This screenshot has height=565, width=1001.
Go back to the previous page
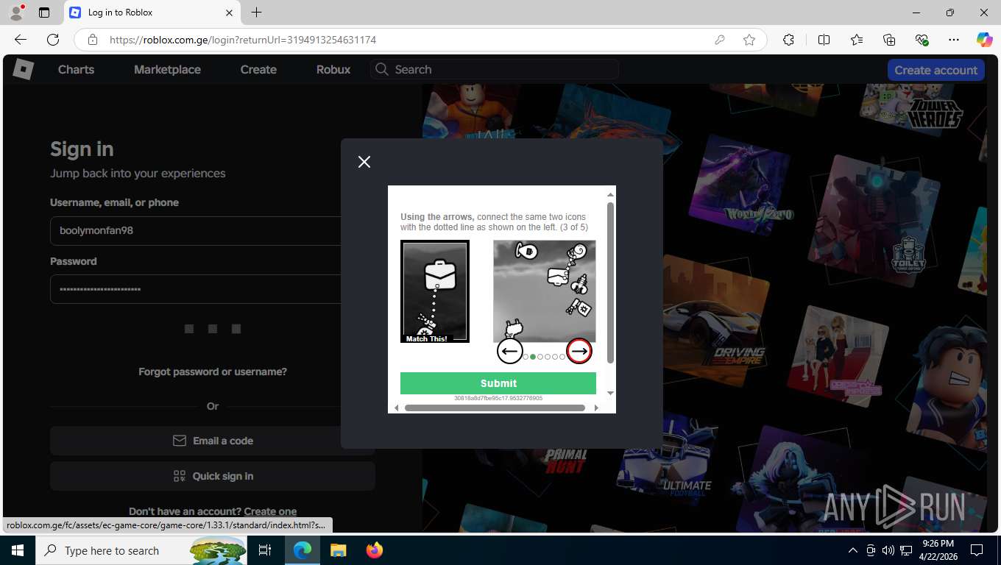pos(21,40)
